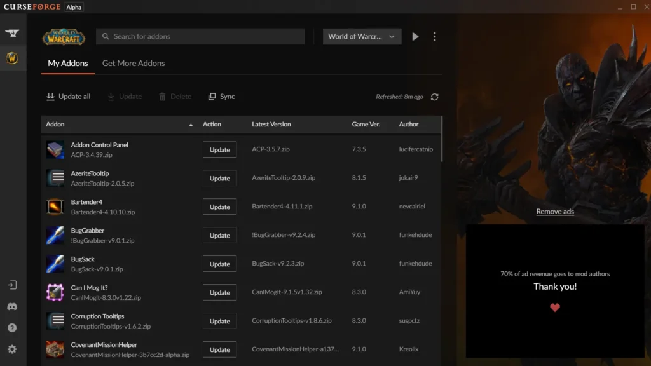Switch to Get More Addons tab
This screenshot has height=366, width=651.
coord(134,64)
